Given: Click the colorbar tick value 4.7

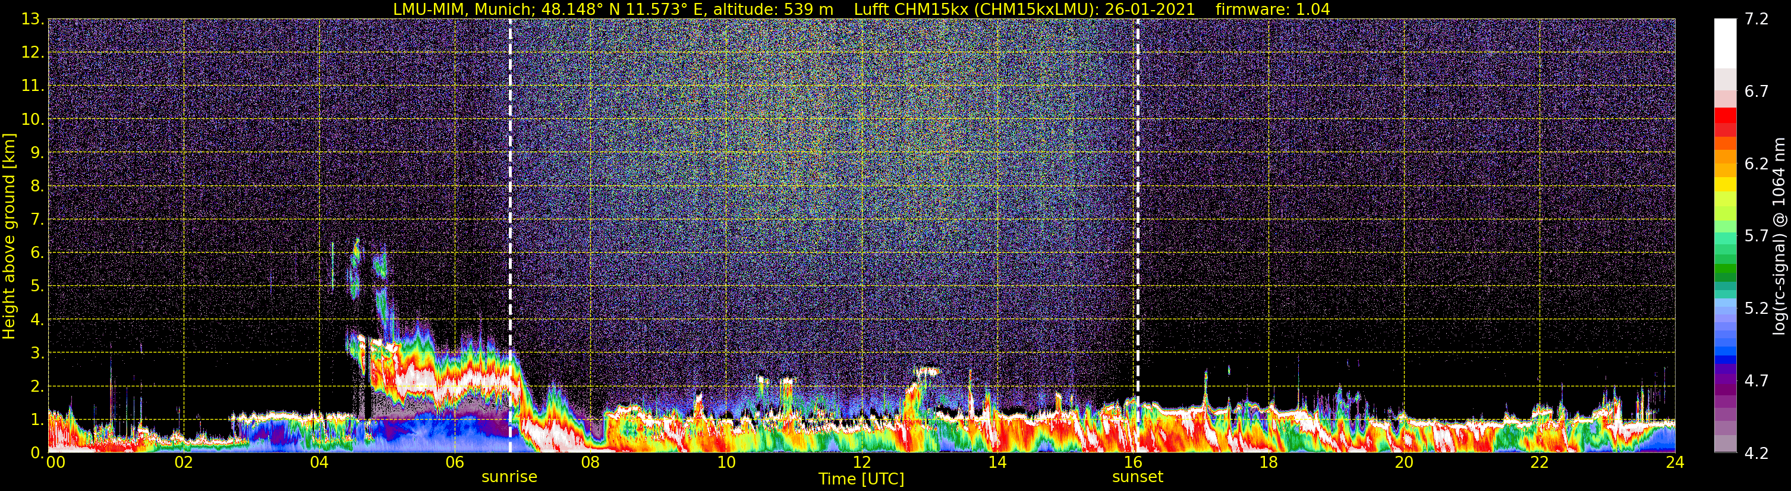Looking at the screenshot, I should point(1757,381).
